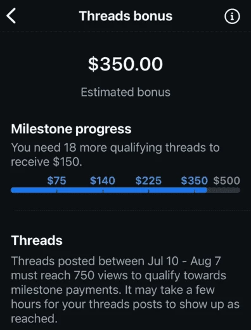251x330 pixels.
Task: Click the $75 milestone label
Action: click(x=56, y=181)
